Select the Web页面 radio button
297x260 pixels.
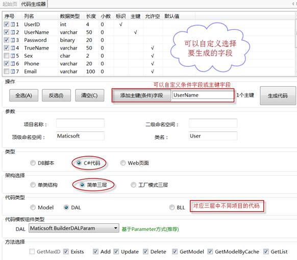click(123, 163)
